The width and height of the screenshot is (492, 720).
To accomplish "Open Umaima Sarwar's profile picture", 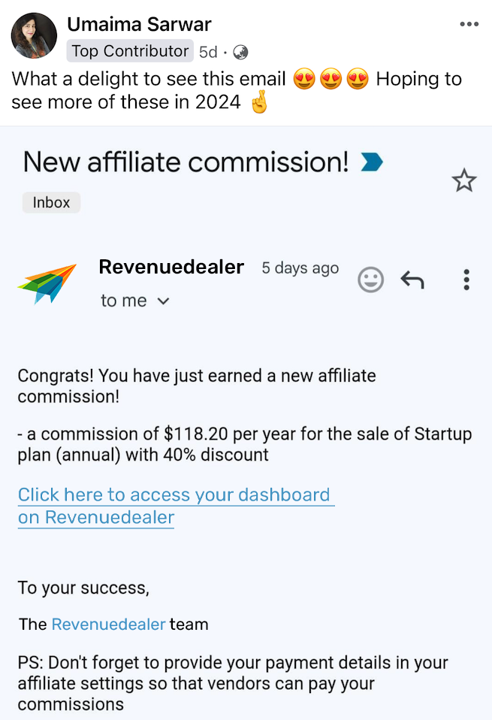I will 35,35.
